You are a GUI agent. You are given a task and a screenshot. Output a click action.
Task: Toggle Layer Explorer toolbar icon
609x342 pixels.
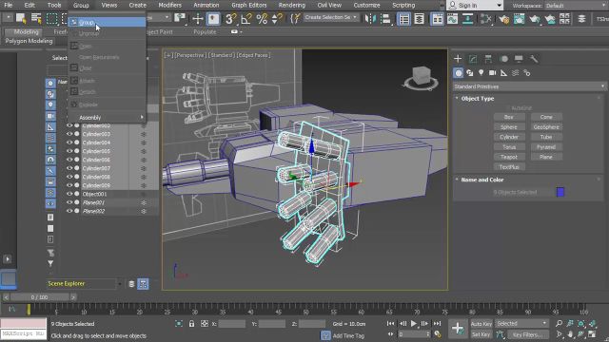pos(419,18)
